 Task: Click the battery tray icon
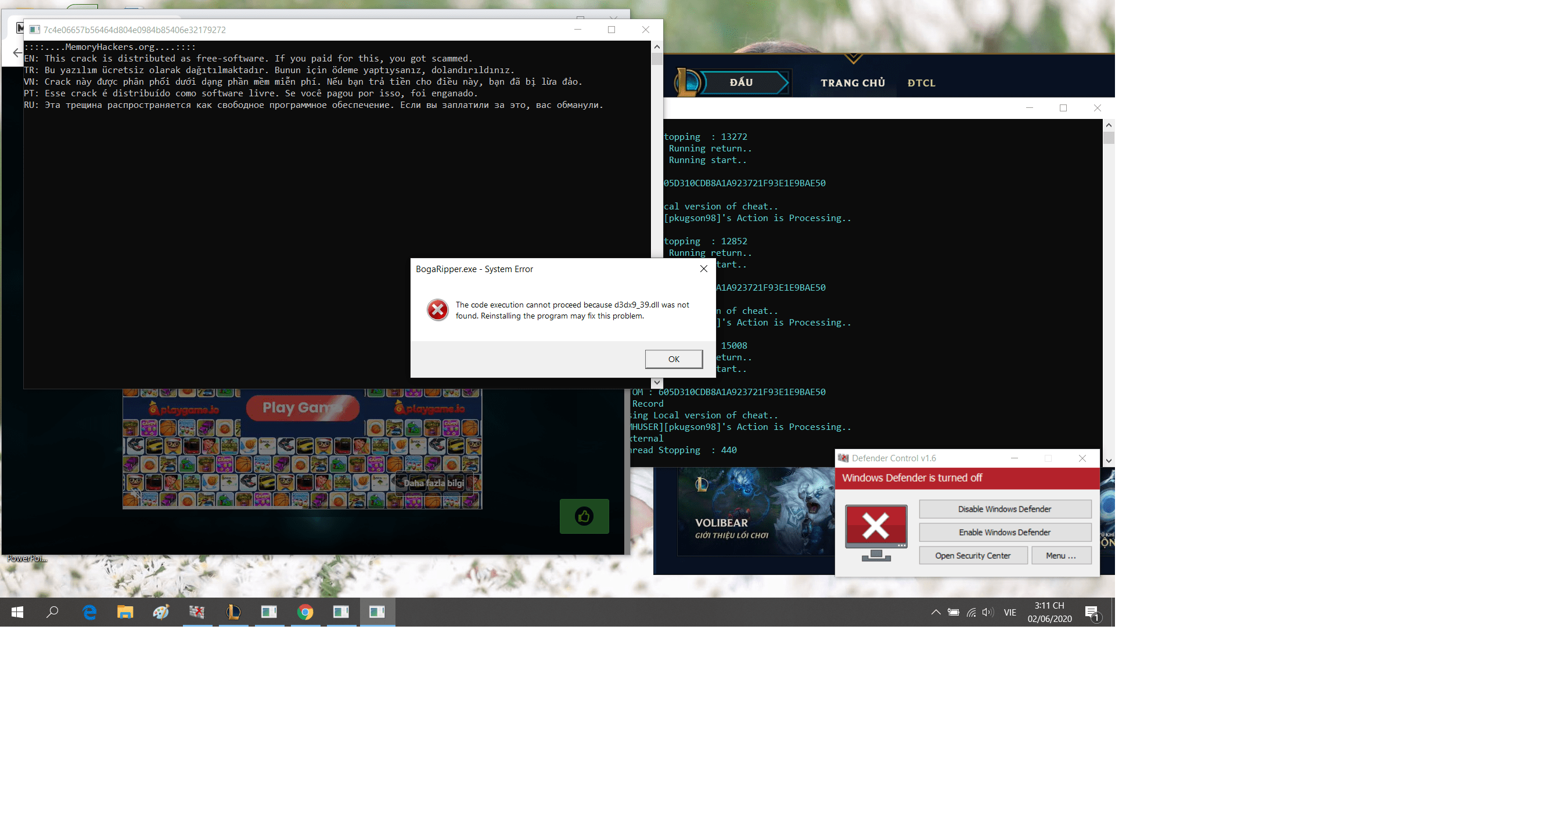click(953, 613)
